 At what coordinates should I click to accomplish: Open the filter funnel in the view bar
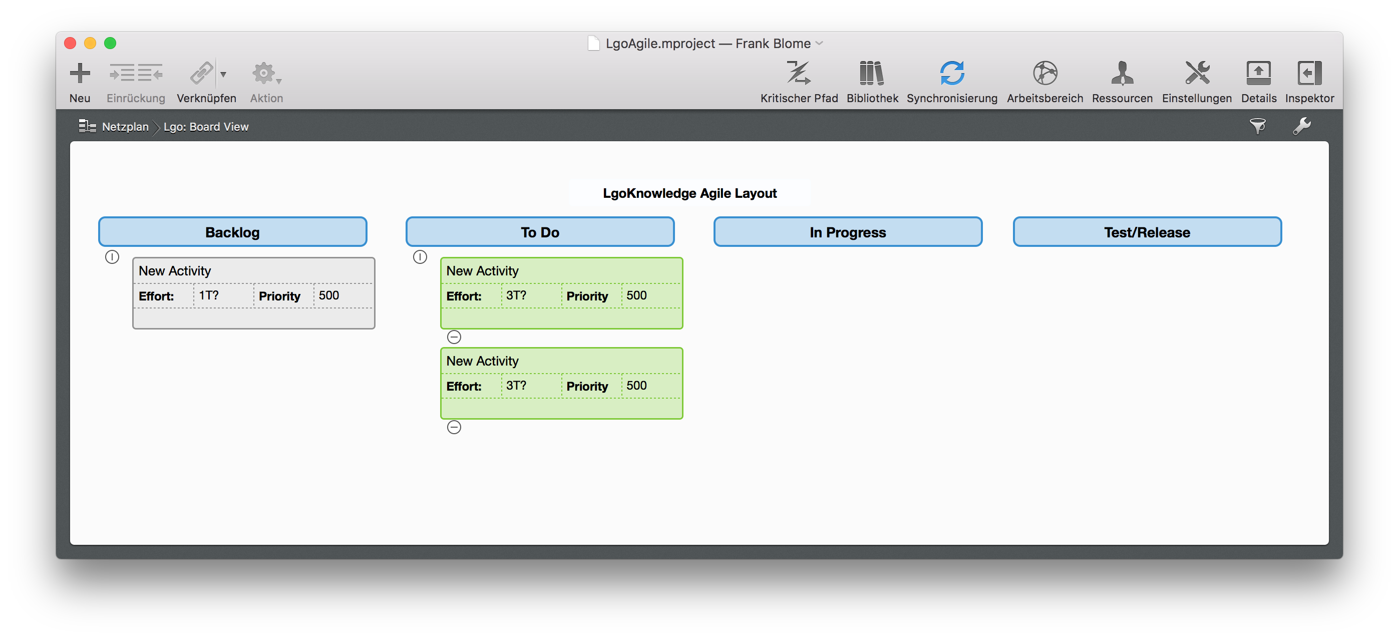(1259, 126)
